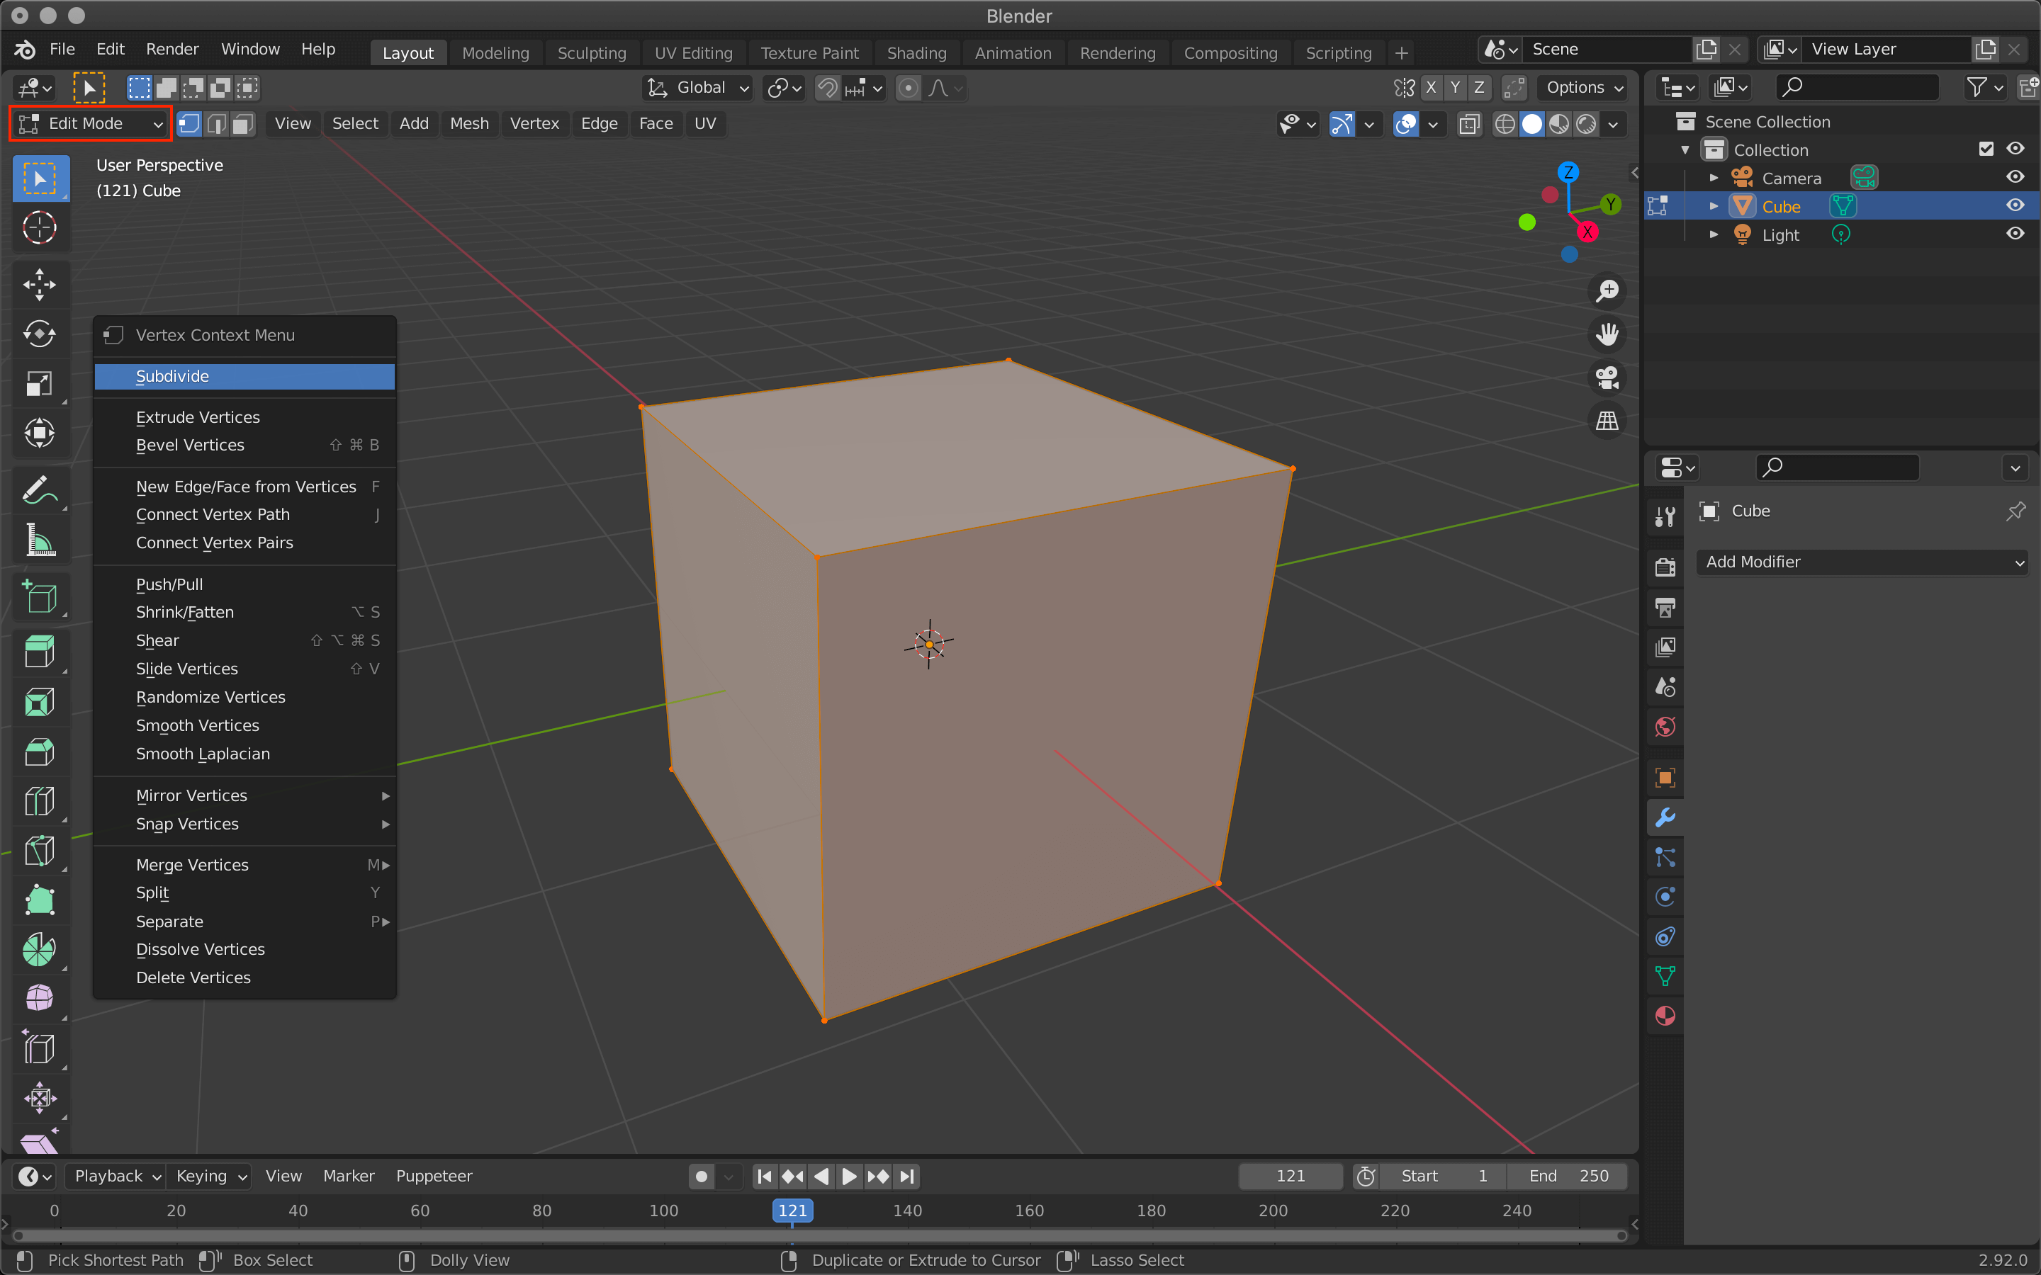Open Material Properties in the properties sidebar
The image size is (2041, 1275).
1665,1016
